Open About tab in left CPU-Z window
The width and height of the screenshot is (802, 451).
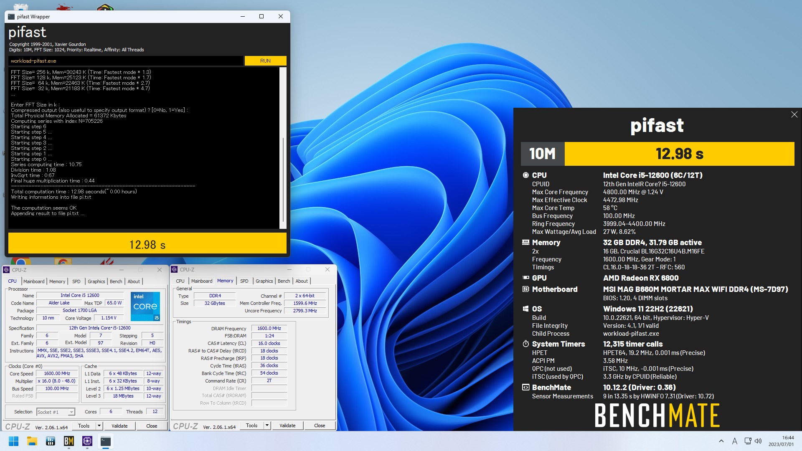134,281
